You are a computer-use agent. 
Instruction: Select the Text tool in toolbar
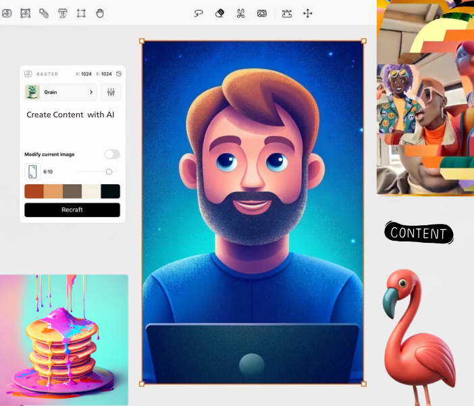coord(63,13)
